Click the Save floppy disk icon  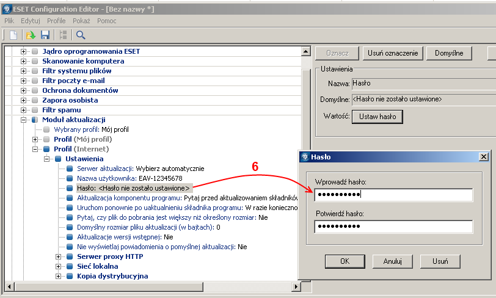[45, 35]
